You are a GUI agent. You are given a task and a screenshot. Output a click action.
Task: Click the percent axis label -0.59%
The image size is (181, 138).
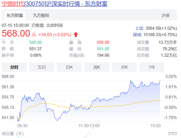[170, 107]
